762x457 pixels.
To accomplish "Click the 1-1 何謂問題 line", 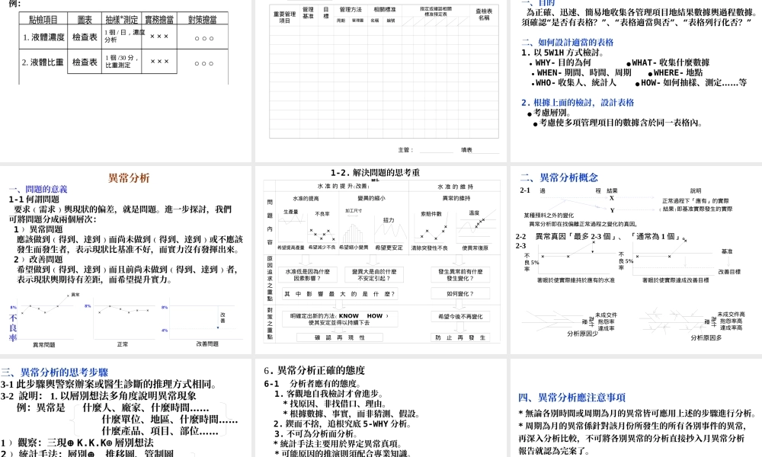I will click(x=34, y=199).
